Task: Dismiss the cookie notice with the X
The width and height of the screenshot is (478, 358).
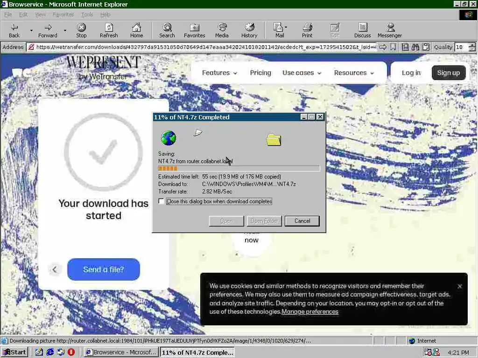Action: tap(460, 286)
